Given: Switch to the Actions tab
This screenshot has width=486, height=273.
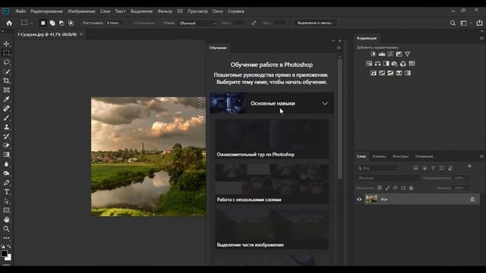Looking at the screenshot, I should click(424, 156).
